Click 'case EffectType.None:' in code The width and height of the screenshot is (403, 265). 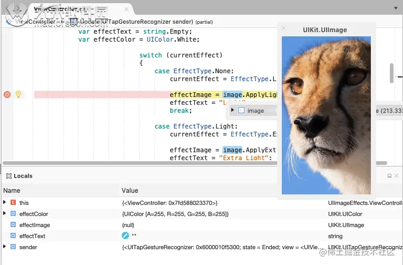[194, 71]
